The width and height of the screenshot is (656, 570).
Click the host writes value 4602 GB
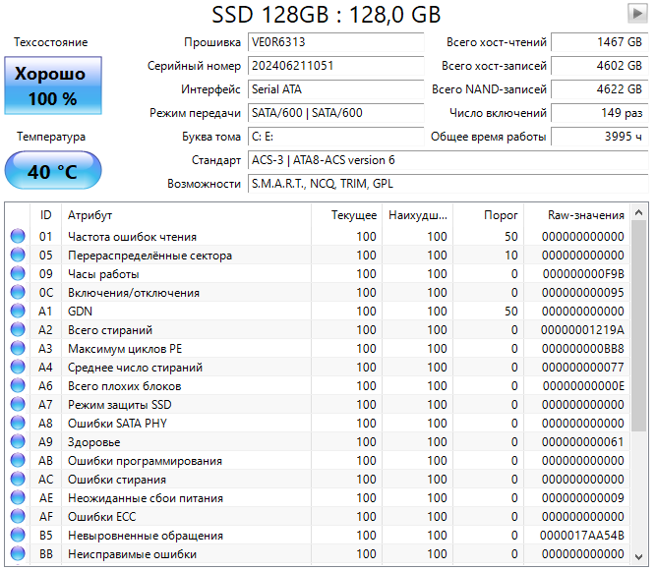pyautogui.click(x=600, y=66)
